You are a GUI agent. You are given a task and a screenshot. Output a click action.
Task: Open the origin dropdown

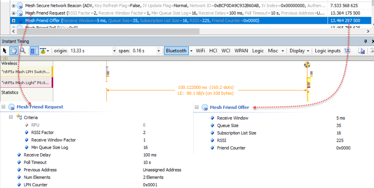(x=114, y=51)
